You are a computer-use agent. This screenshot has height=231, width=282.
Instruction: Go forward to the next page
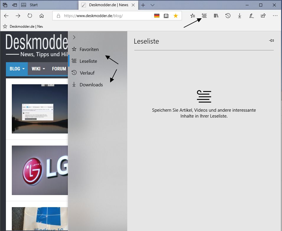point(18,16)
